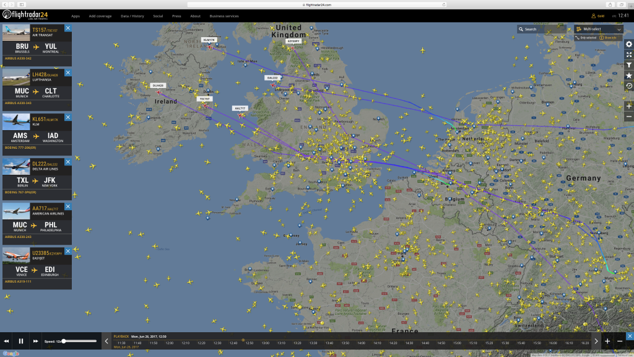Viewport: 634px width, 357px height.
Task: Close the AA717 American Airlines card
Action: click(68, 206)
